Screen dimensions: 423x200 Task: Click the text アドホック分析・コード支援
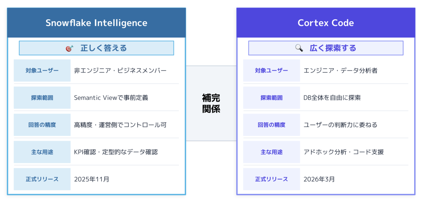(x=344, y=152)
